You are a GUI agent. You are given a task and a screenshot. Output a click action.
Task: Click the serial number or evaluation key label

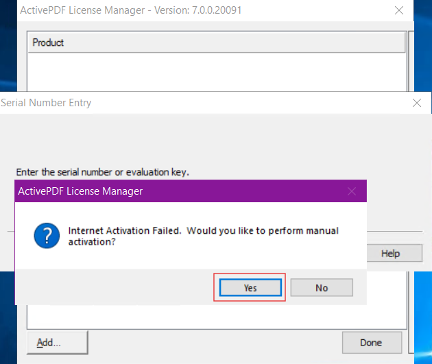(102, 172)
